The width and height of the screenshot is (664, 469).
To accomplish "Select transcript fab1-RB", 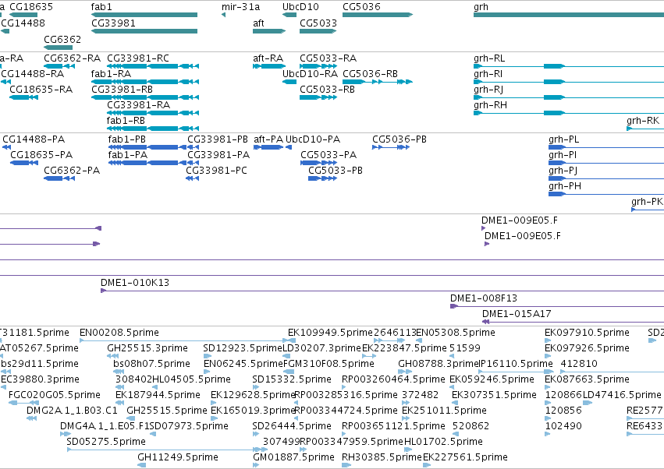I will click(153, 129).
